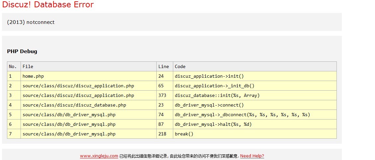Screen dimensions: 375x160
Task: Click line number 24 cell
Action: point(165,76)
